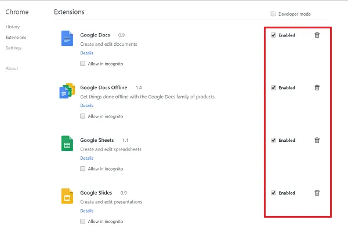Remove Google Docs Offline via trash icon

(x=317, y=87)
